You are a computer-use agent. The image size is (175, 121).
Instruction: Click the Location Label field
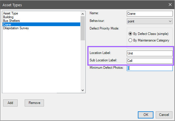tap(149, 53)
